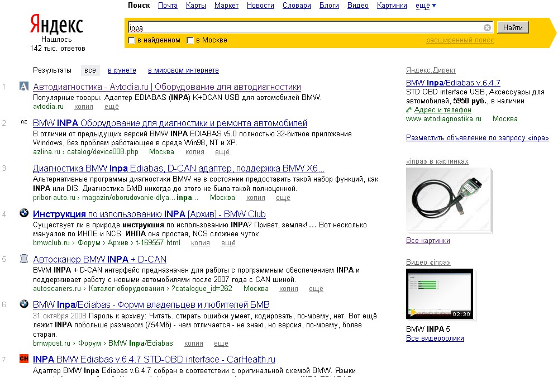The image size is (558, 377).
Task: Click 'Разместить объявление по запросу «inpa»'
Action: point(477,137)
